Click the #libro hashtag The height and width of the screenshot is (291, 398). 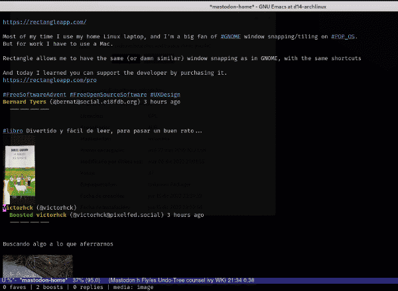[13, 131]
